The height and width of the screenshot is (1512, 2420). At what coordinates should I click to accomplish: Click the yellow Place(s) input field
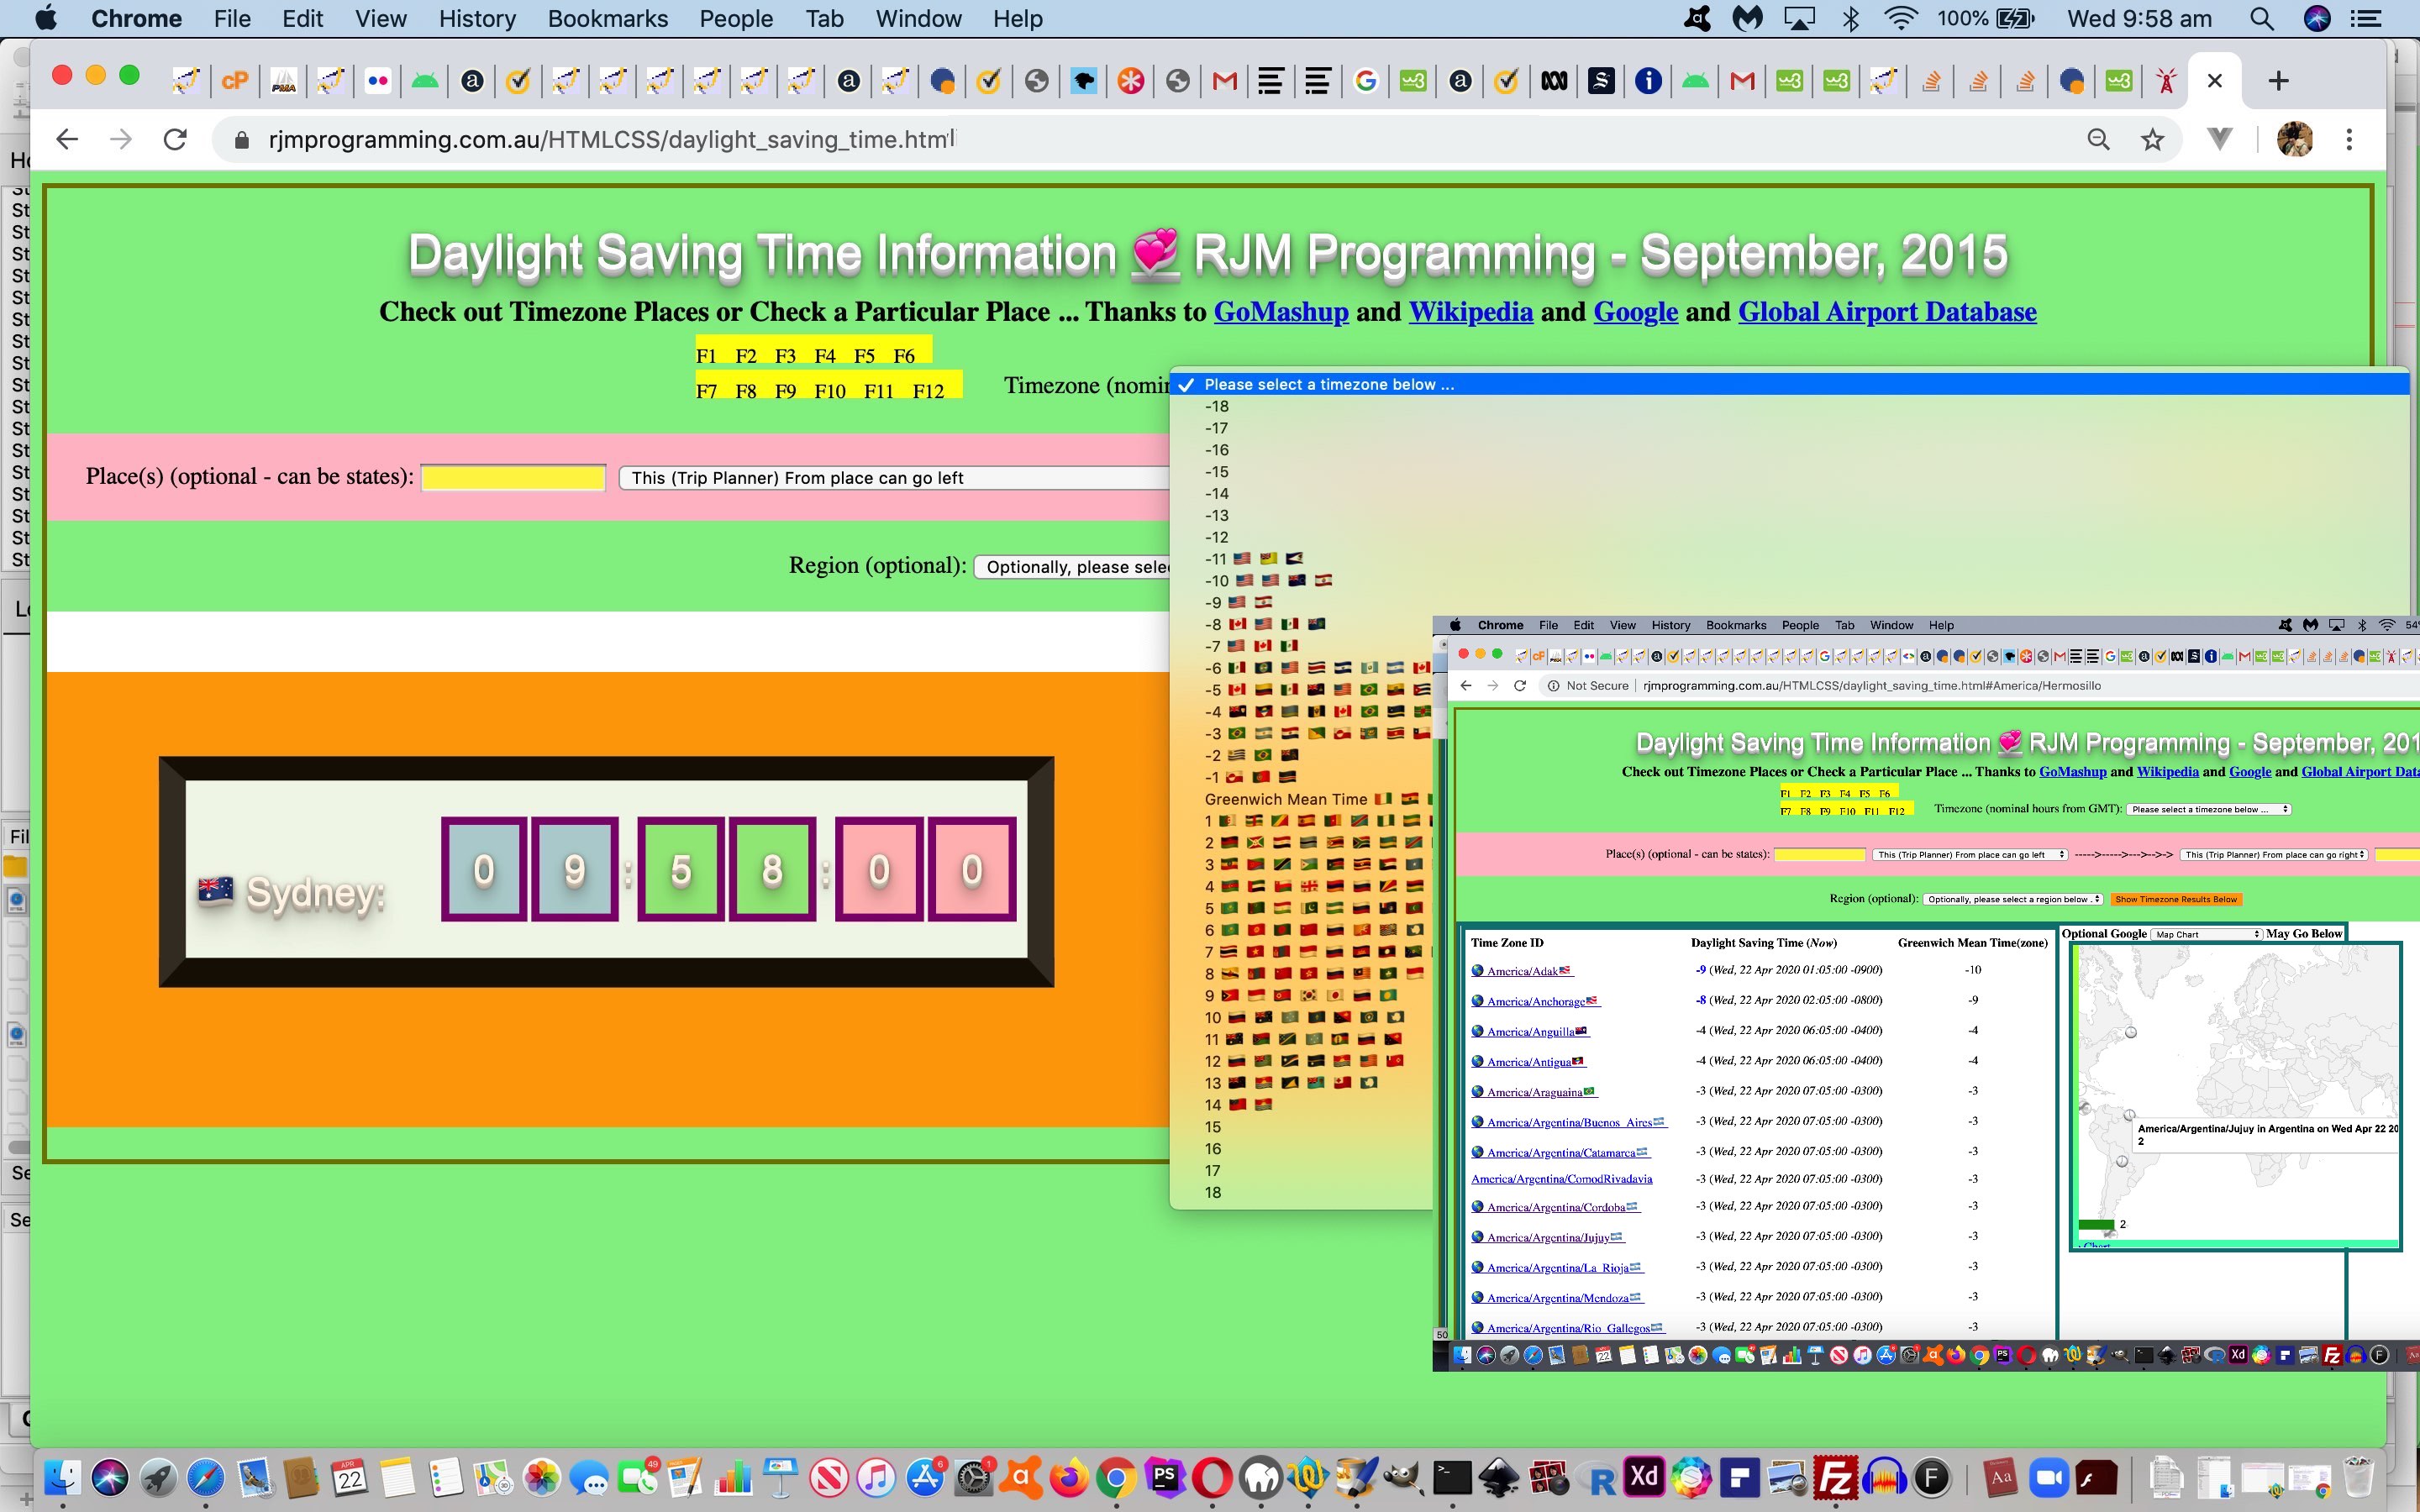pos(513,478)
